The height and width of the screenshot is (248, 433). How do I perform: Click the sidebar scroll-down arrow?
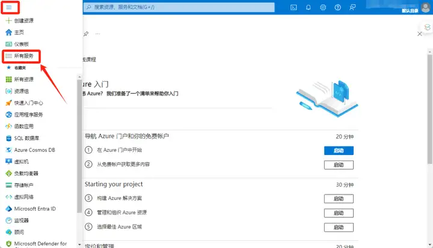point(79,244)
